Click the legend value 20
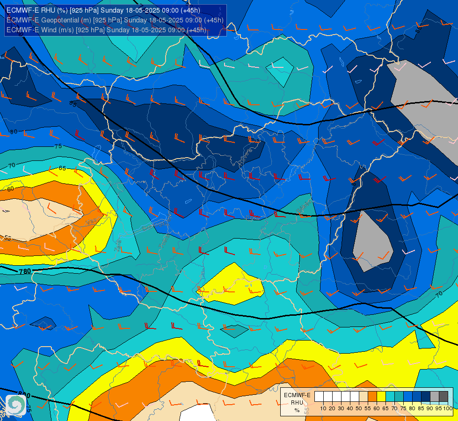The height and width of the screenshot is (421, 458). 332,409
